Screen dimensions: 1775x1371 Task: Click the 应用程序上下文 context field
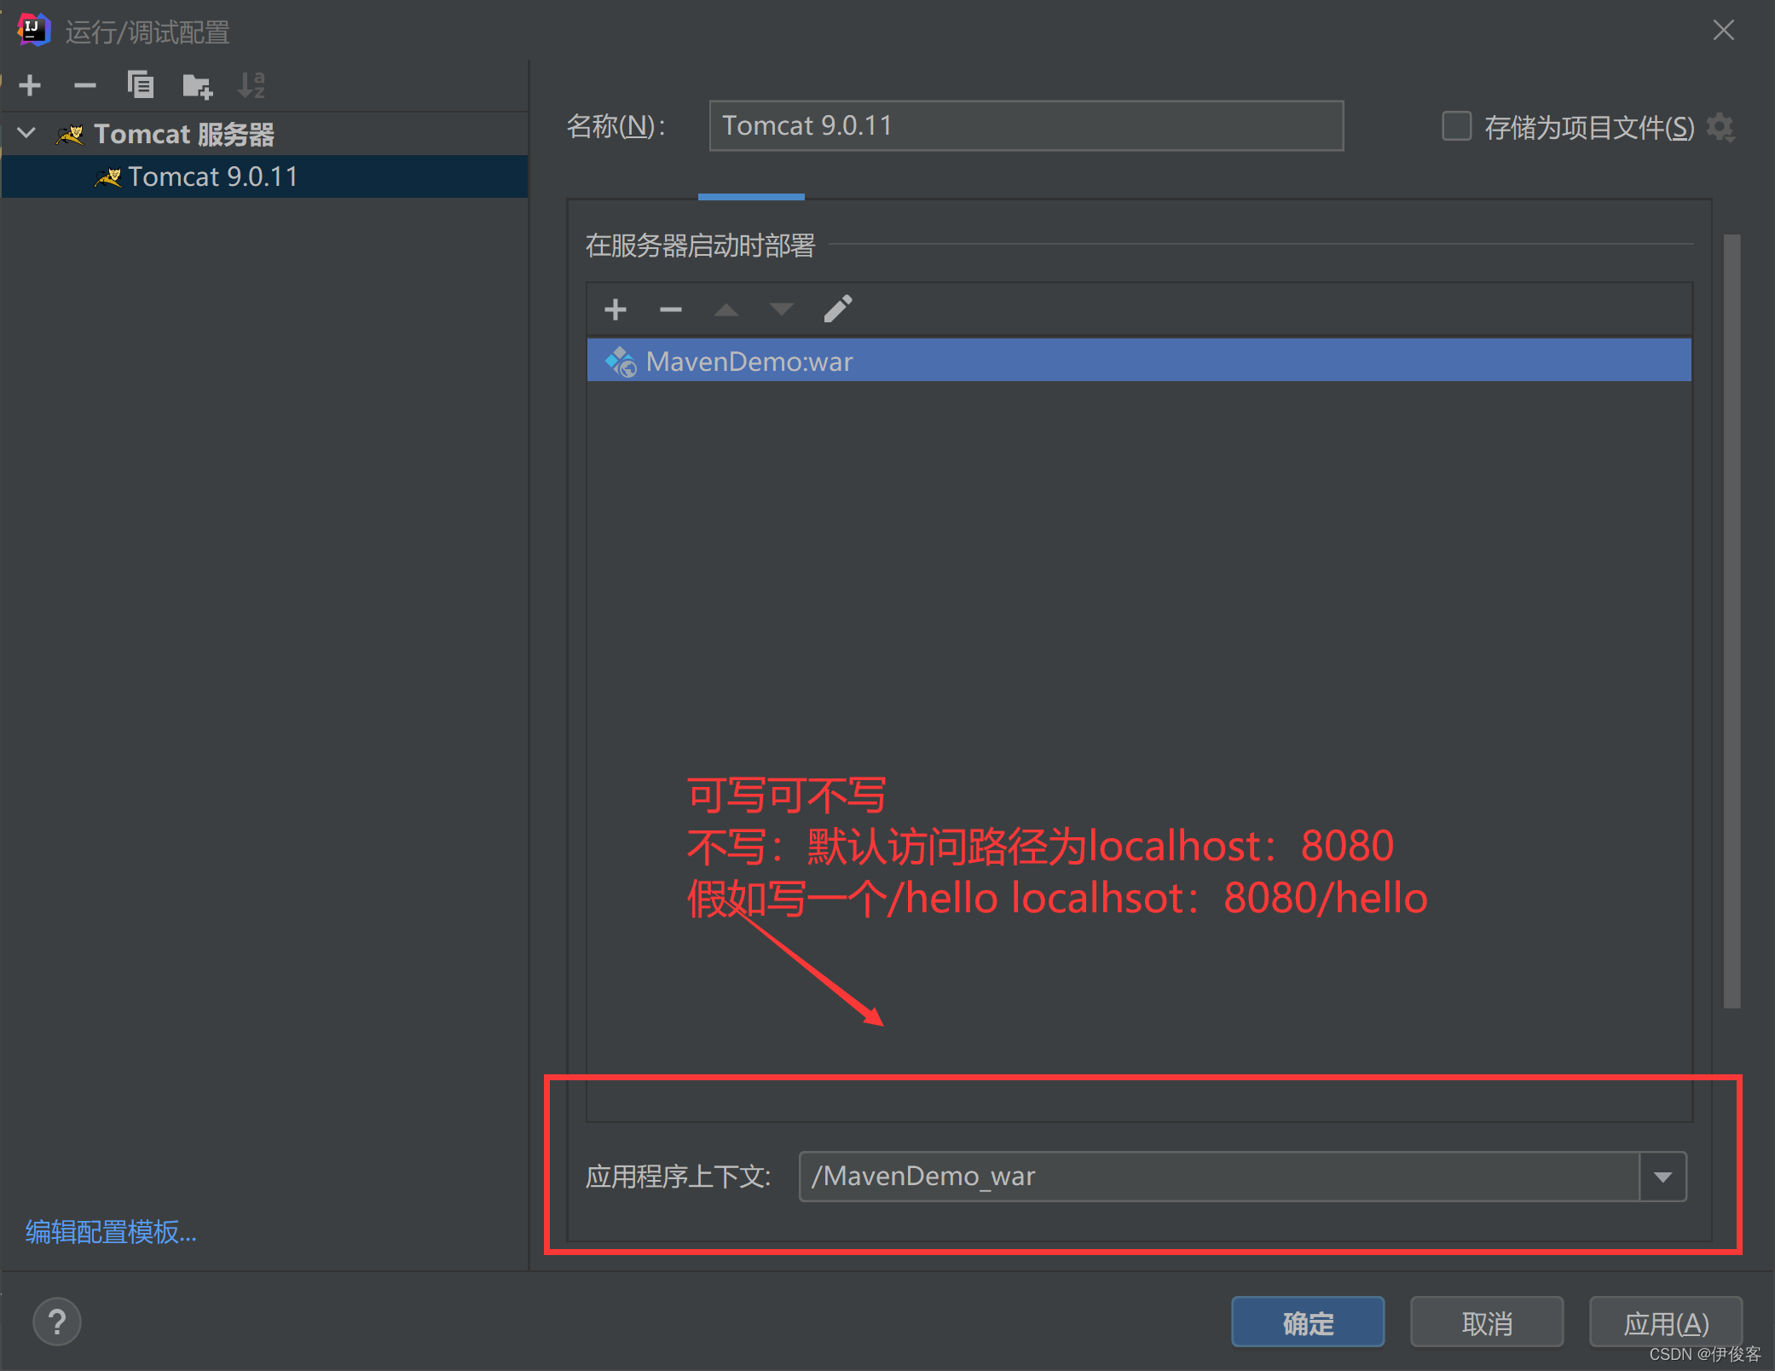pyautogui.click(x=1219, y=1177)
